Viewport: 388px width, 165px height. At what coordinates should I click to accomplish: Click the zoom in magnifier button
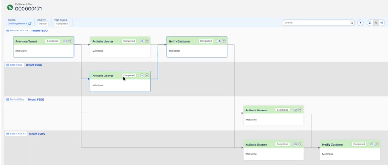point(376,23)
